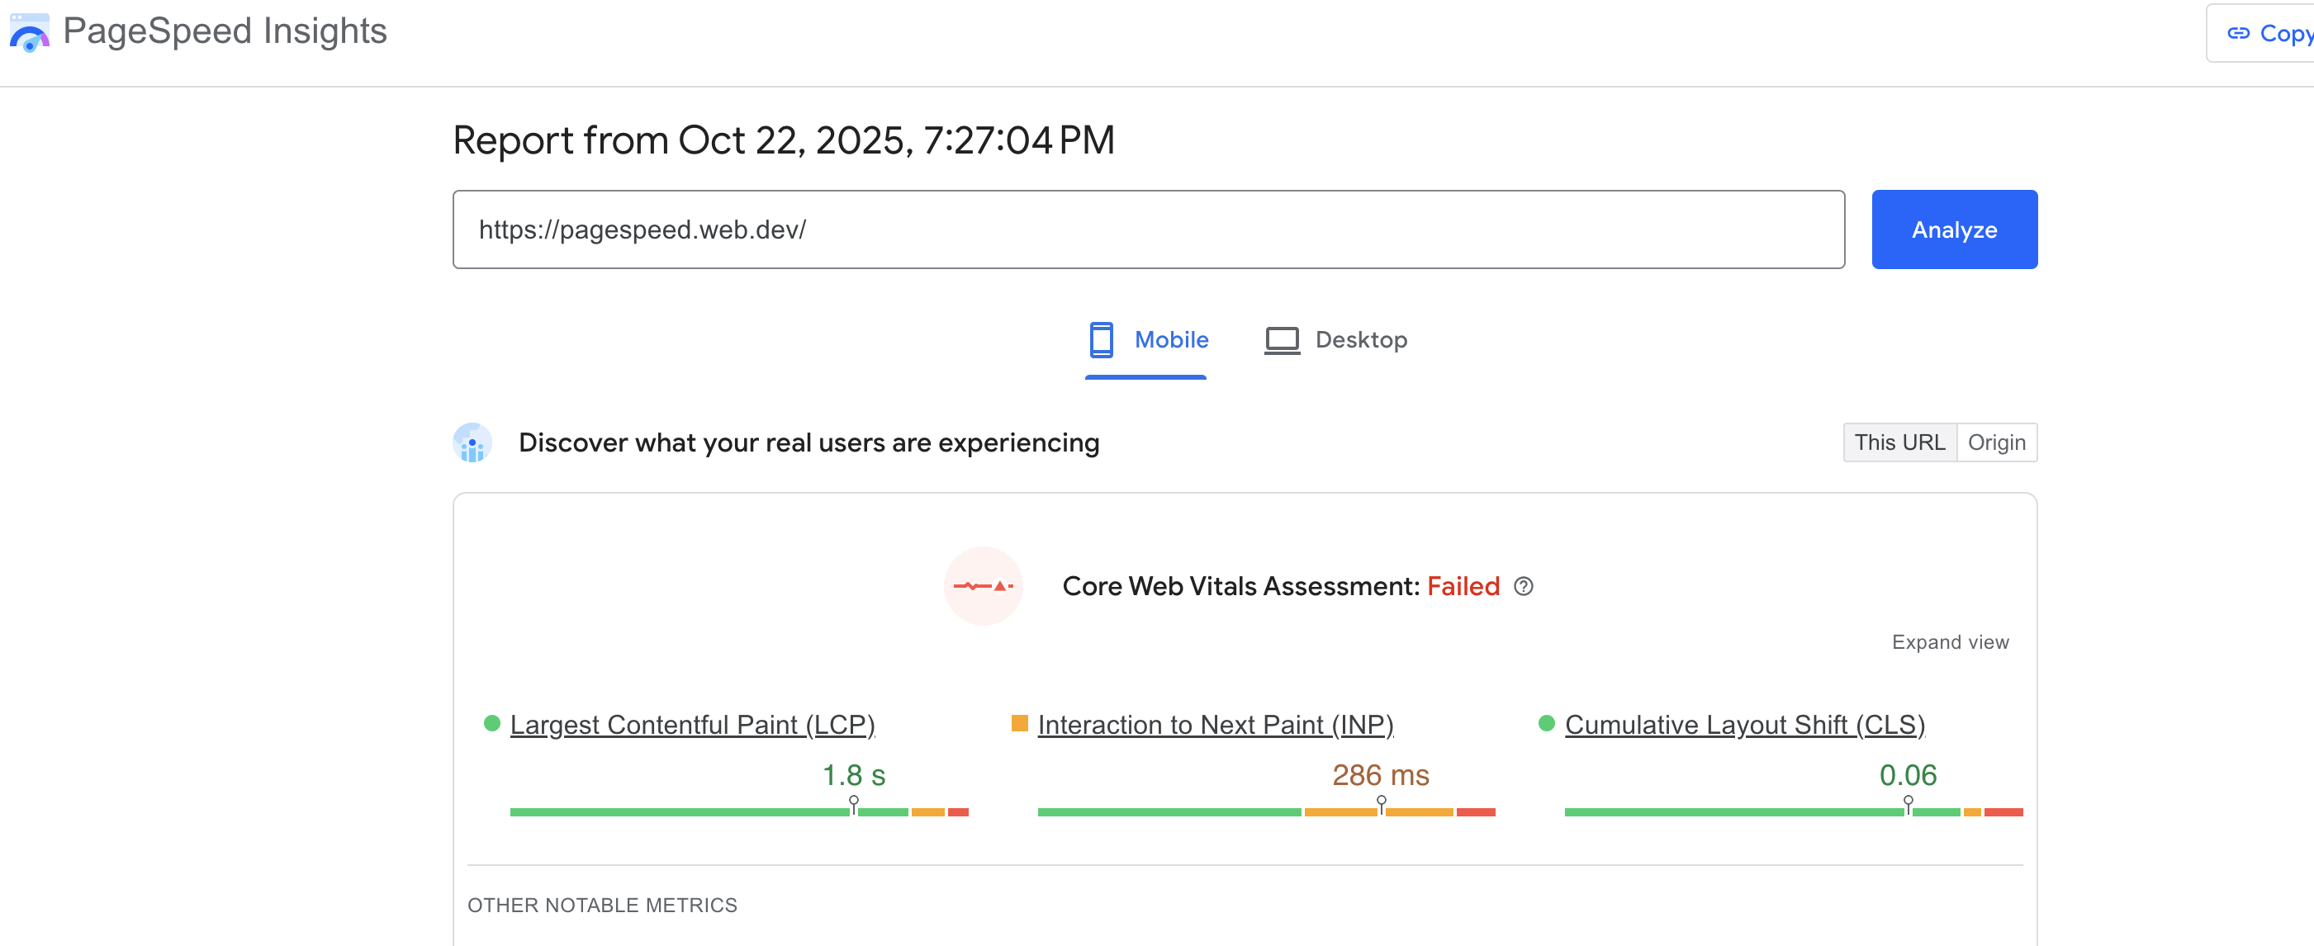Click the Copy link icon
Image resolution: width=2314 pixels, height=946 pixels.
[2238, 33]
